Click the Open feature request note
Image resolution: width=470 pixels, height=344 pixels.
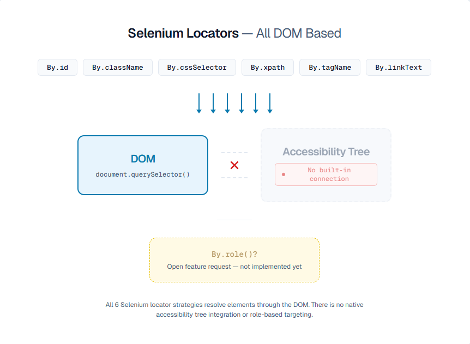234,267
